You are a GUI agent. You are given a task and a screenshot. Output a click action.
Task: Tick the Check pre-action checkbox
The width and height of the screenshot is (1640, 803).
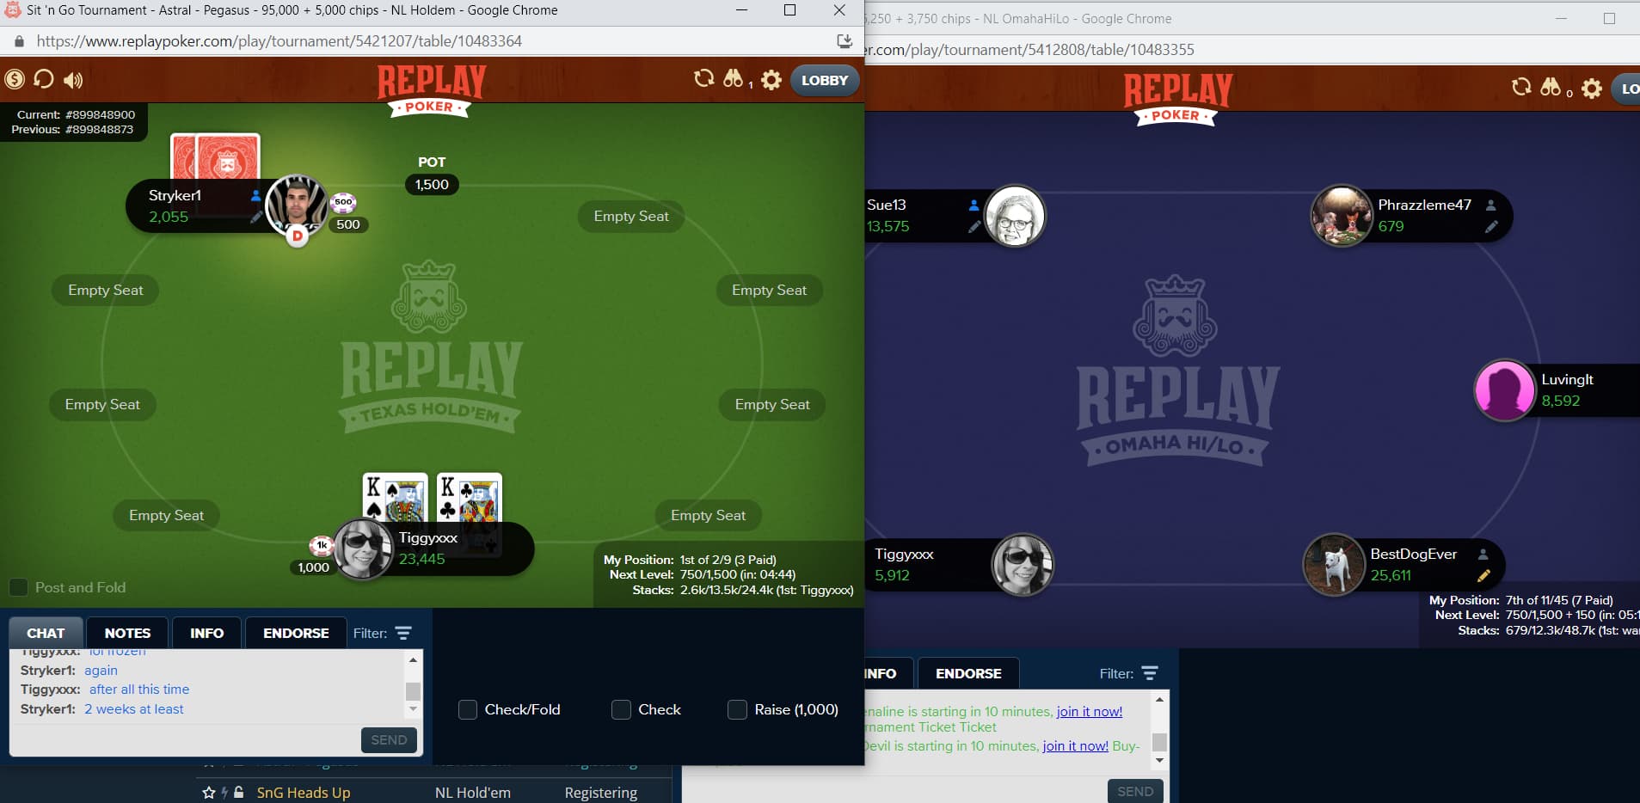[x=621, y=709]
